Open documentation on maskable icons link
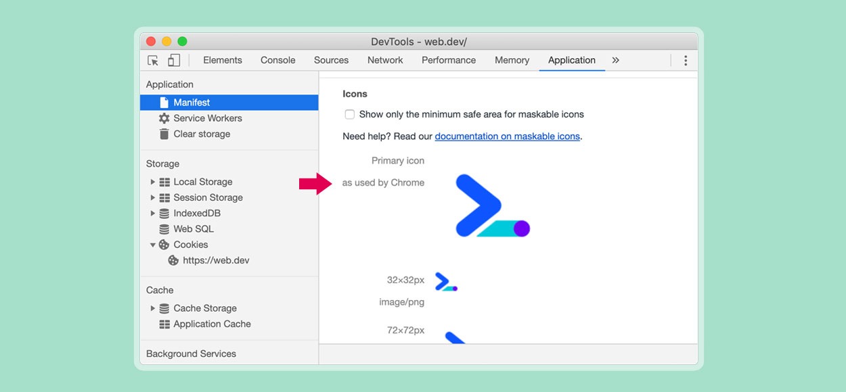Image resolution: width=846 pixels, height=392 pixels. click(508, 136)
